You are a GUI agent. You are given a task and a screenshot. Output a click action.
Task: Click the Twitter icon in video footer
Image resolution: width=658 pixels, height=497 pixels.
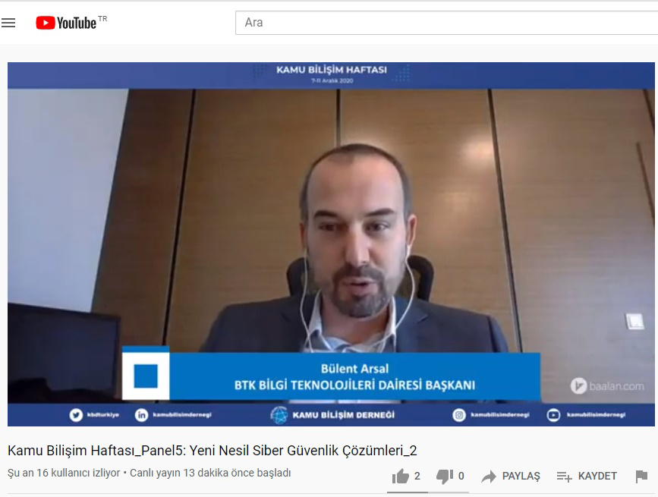(x=76, y=415)
